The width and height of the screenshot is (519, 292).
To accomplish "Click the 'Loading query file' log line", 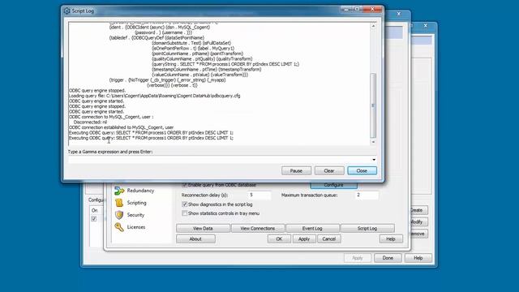I will (x=155, y=96).
